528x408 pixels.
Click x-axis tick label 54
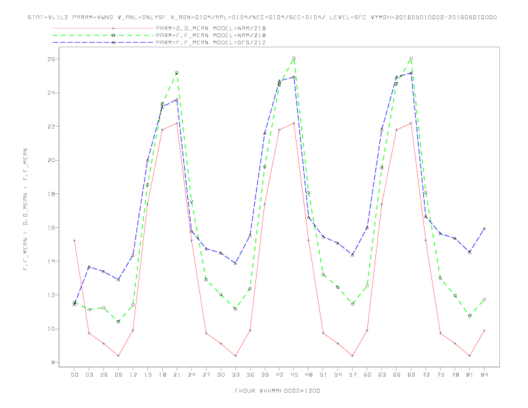pyautogui.click(x=338, y=375)
